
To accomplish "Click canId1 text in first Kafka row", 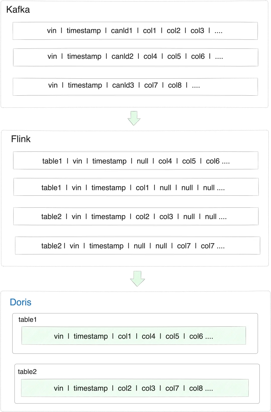I will (122, 31).
